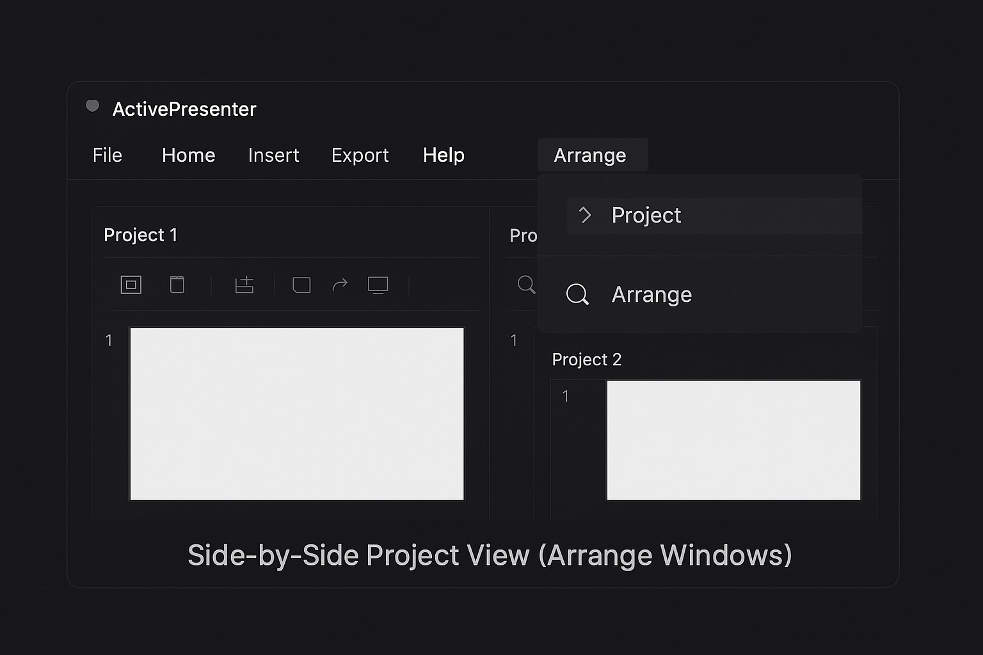Viewport: 983px width, 655px height.
Task: Select the slide thumbnail under Project 2
Action: (733, 440)
